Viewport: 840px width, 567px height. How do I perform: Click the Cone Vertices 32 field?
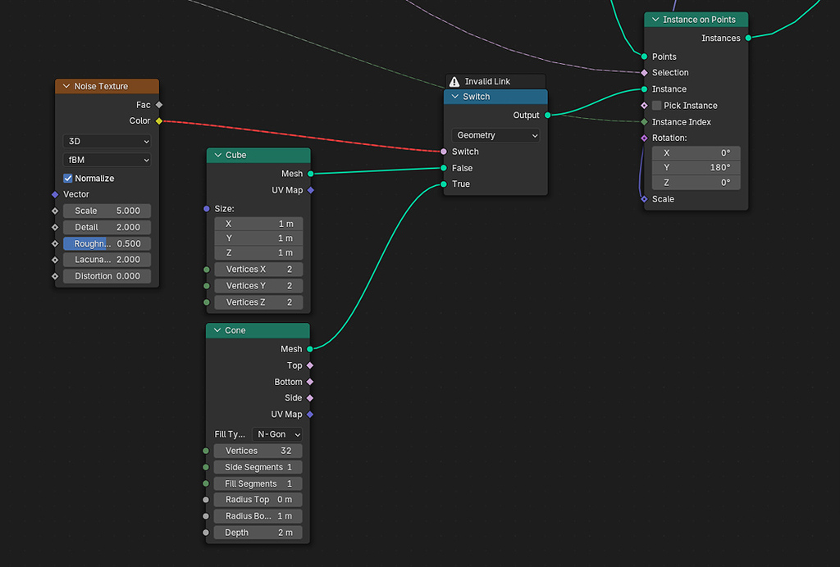[258, 451]
